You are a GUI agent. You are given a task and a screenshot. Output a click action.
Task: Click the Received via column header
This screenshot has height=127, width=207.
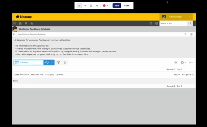point(37,75)
